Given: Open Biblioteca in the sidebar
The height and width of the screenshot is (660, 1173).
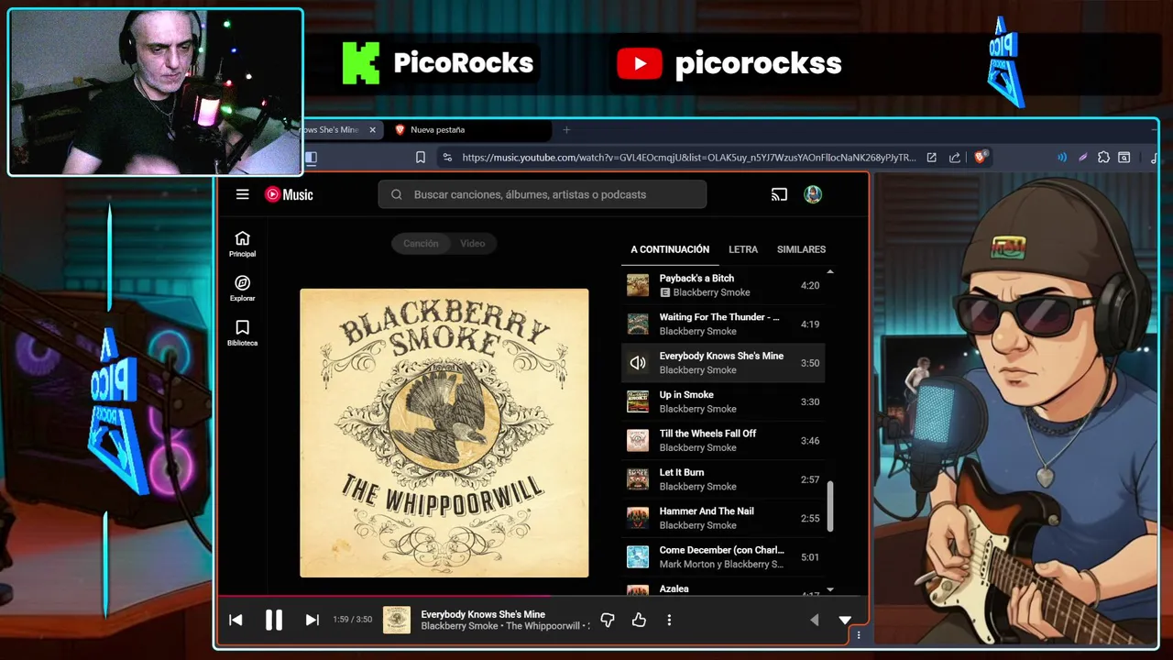Looking at the screenshot, I should coord(242,333).
